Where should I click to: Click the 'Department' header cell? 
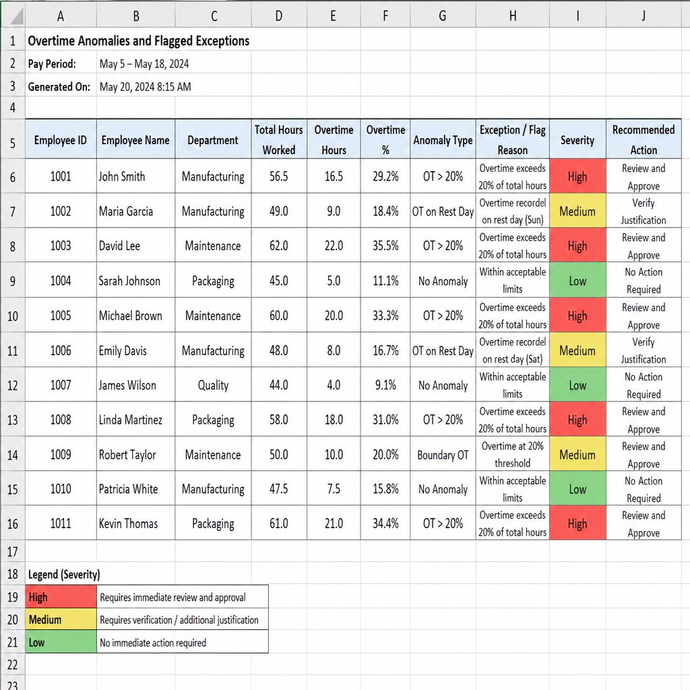coord(213,139)
